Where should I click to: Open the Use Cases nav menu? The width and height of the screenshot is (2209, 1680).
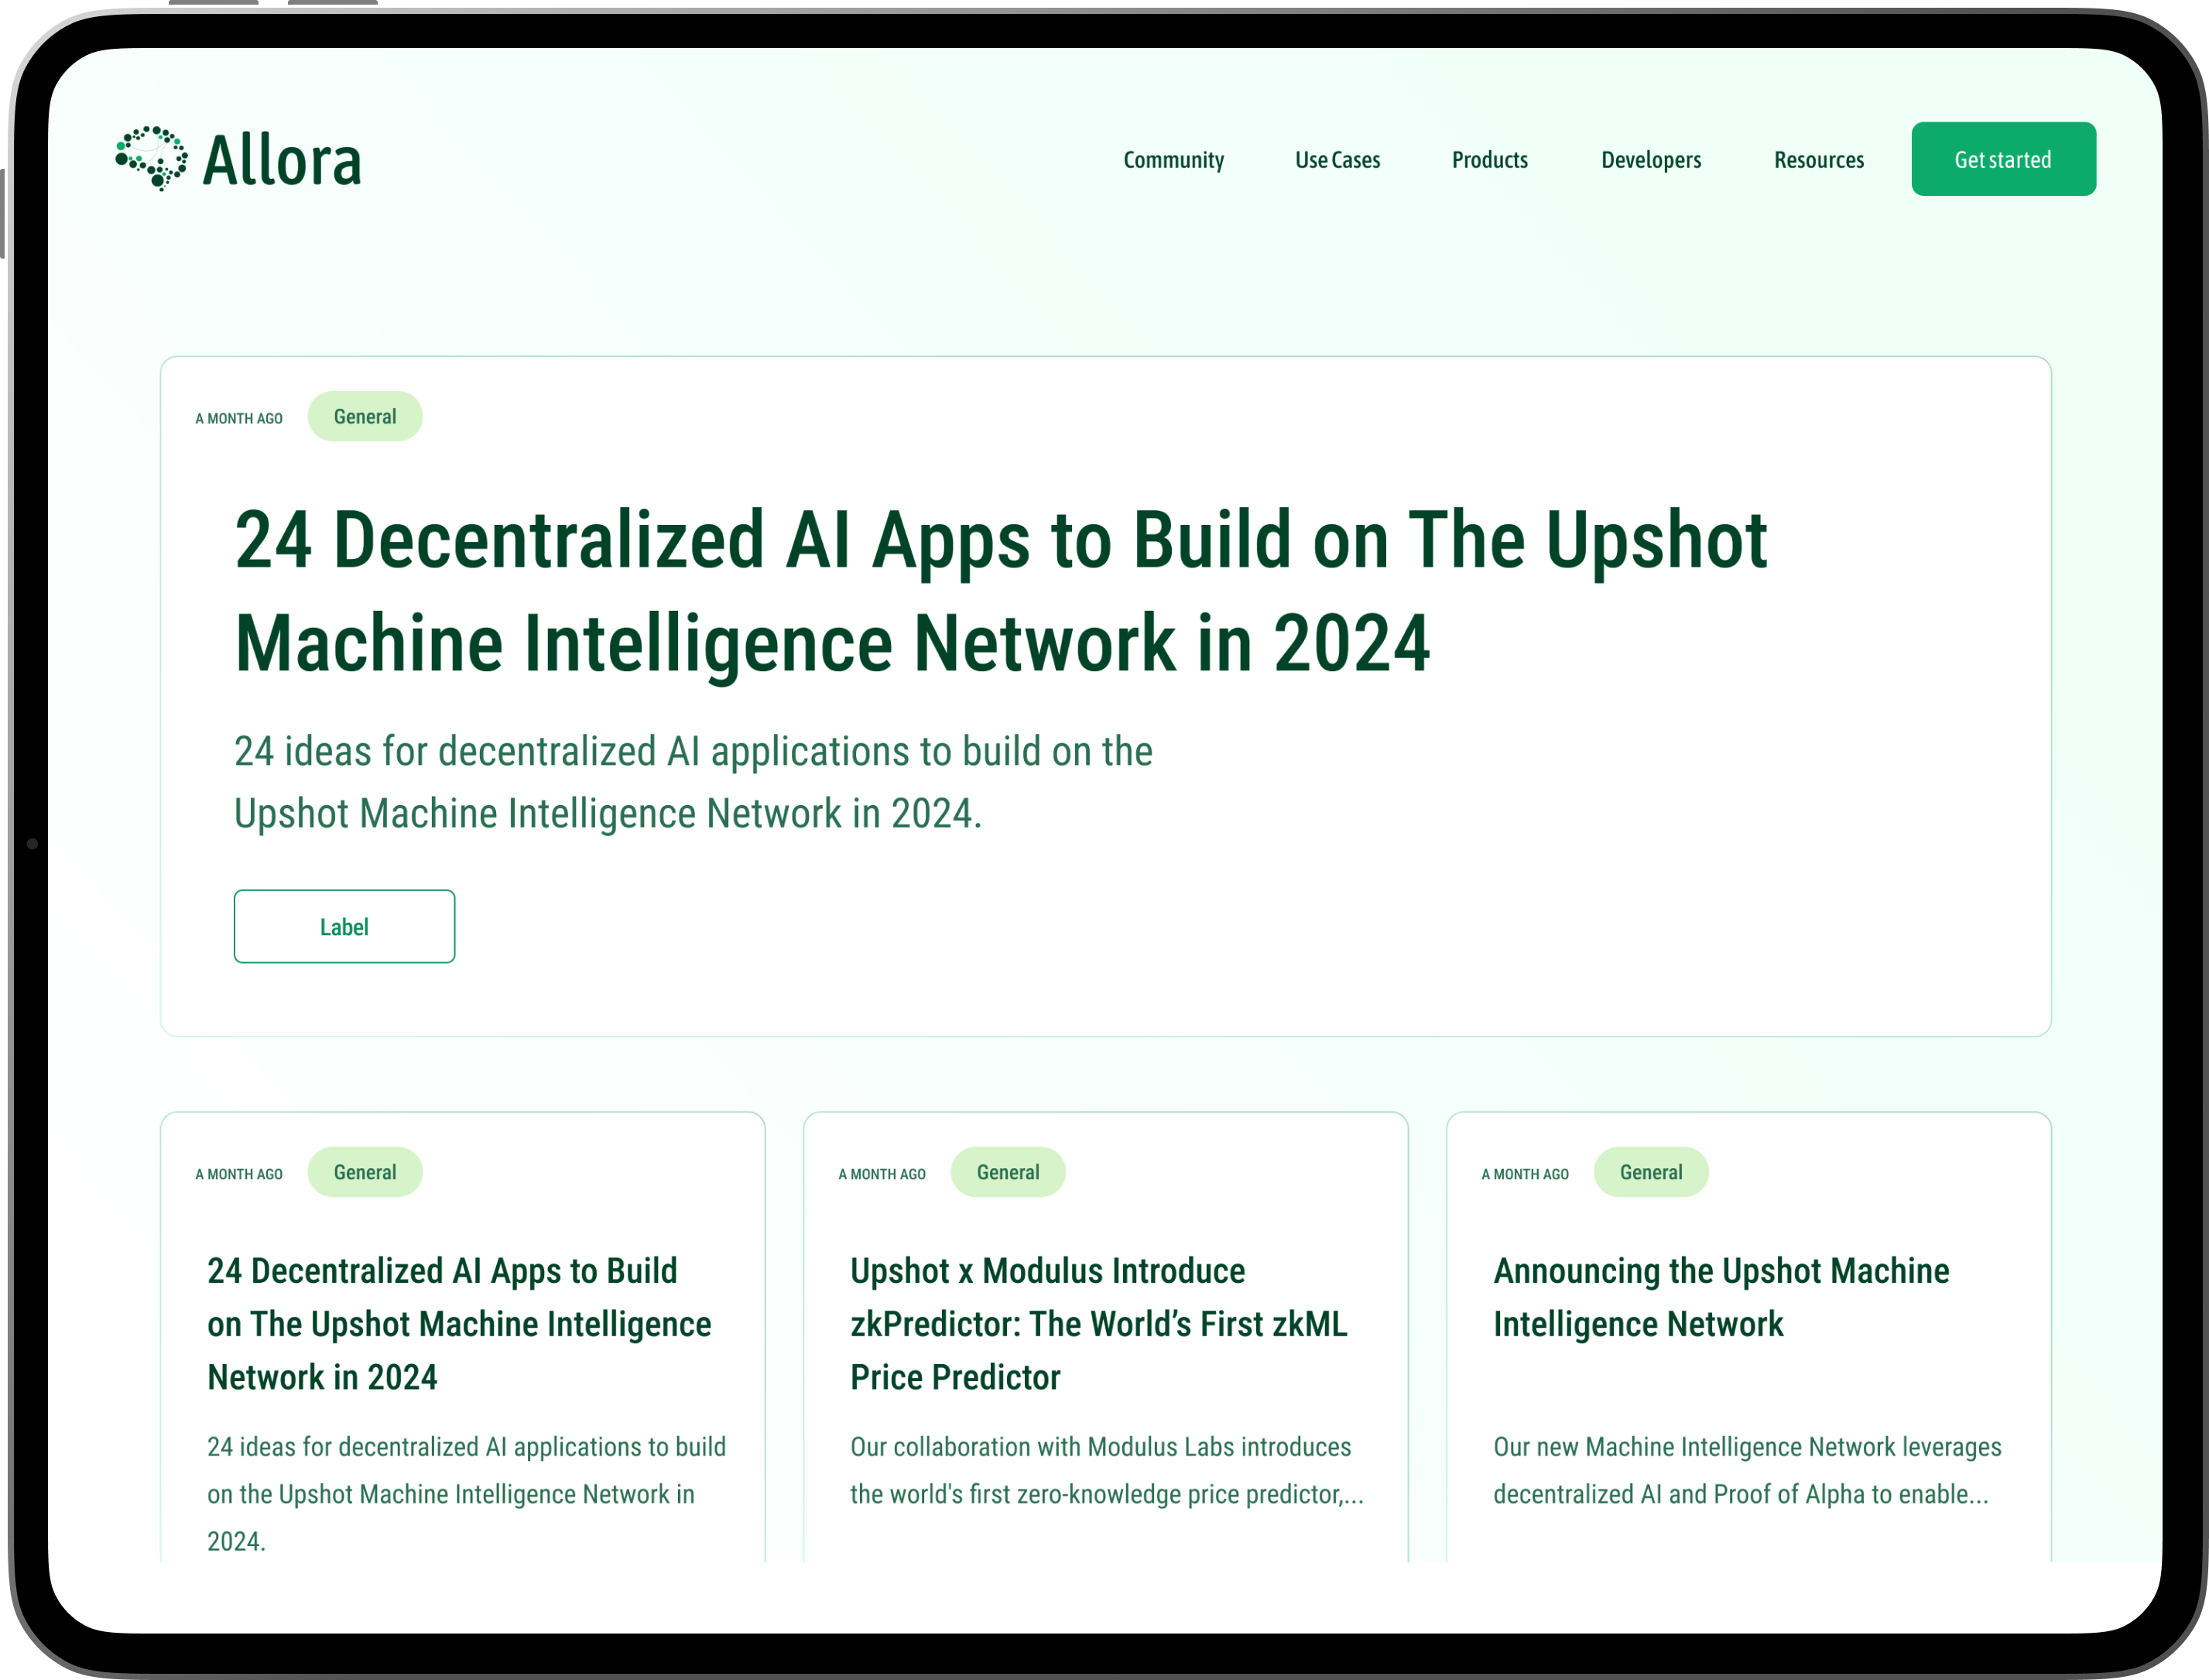[1337, 160]
